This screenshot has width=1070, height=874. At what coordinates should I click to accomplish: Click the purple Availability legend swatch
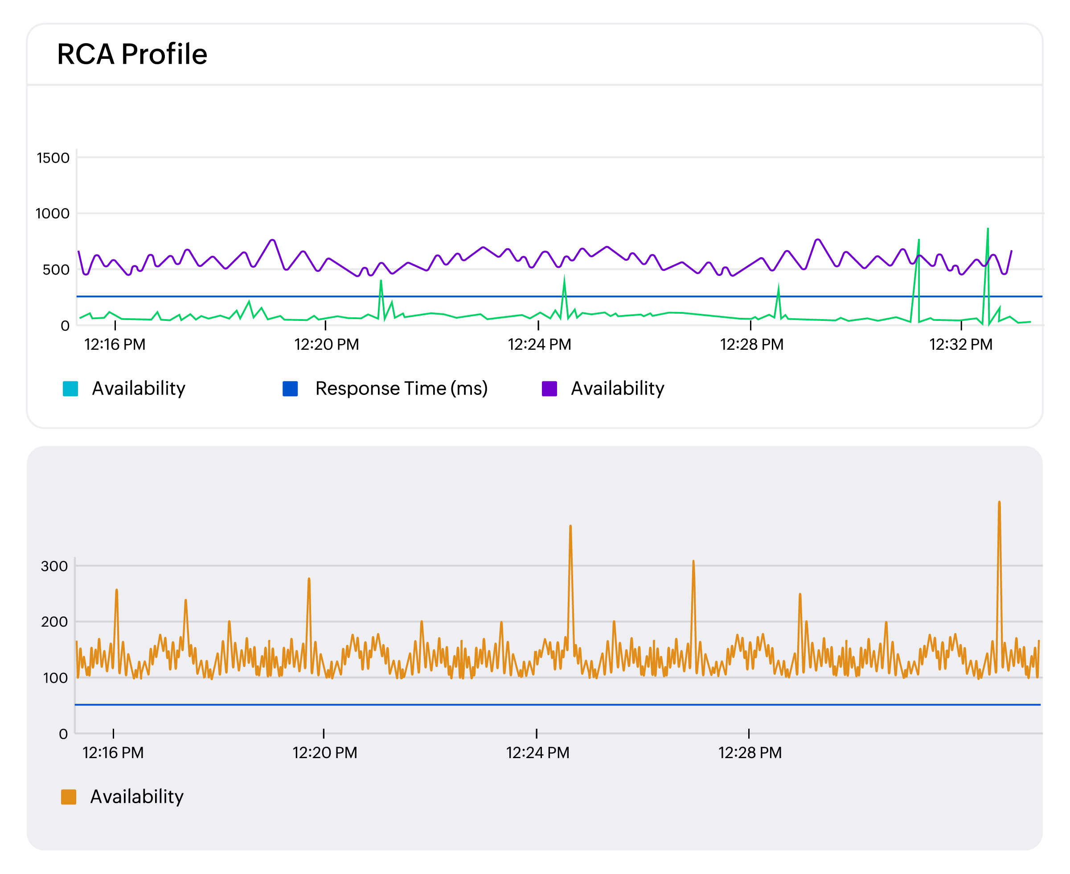[x=550, y=388]
